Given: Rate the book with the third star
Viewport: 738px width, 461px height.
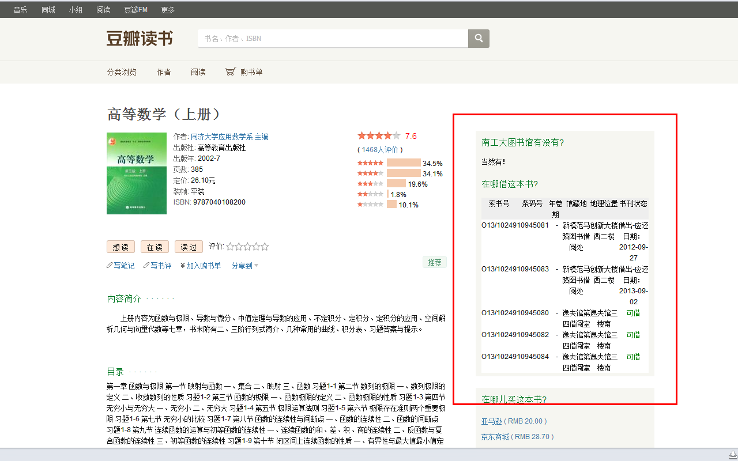Looking at the screenshot, I should (x=247, y=247).
